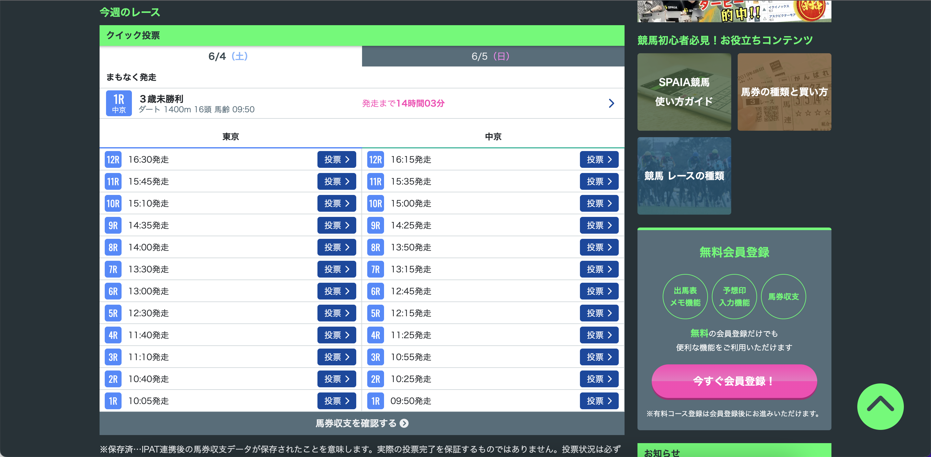
Task: Click the 中京 2R badge icon
Action: tap(376, 379)
